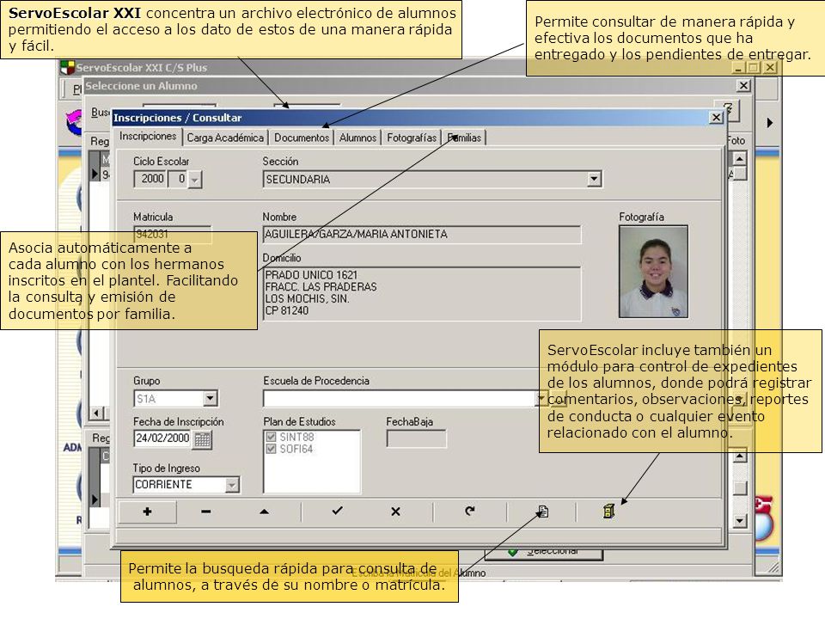Expand the Sección SECUNDARIA dropdown

pos(594,180)
